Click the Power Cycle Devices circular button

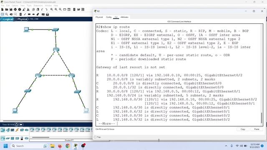pos(16,125)
